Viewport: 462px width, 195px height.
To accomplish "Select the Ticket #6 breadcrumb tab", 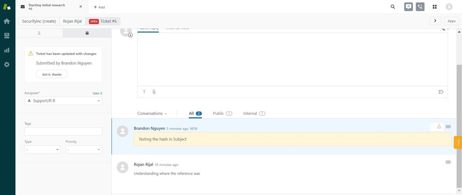I will click(103, 21).
